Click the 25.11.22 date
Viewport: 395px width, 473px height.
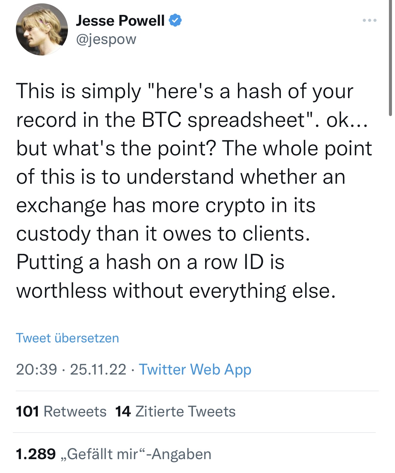pyautogui.click(x=98, y=369)
